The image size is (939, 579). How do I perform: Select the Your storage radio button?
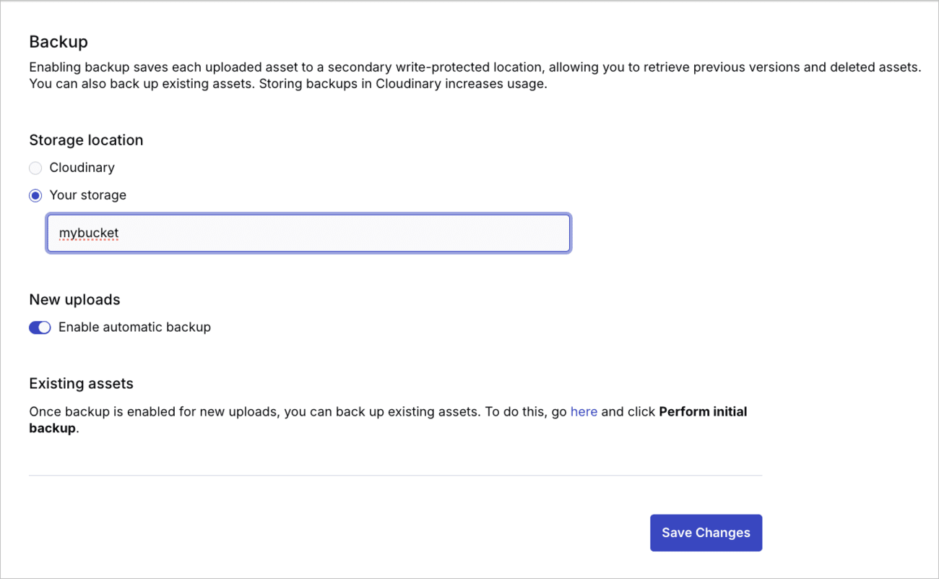tap(35, 195)
